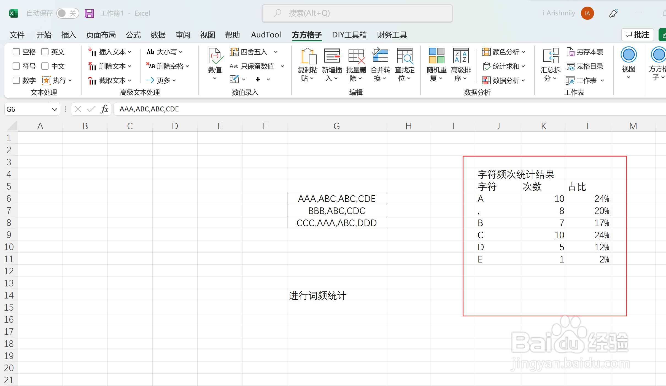Open the 删除空格 dropdown
The width and height of the screenshot is (666, 386).
coord(188,66)
